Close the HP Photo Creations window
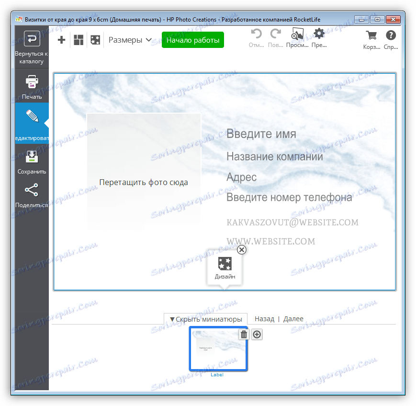 393,19
